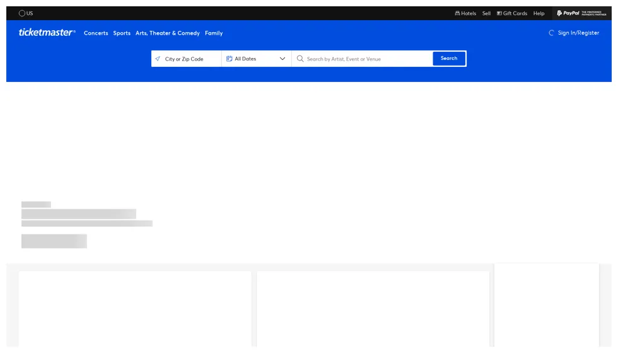This screenshot has height=353, width=618.
Task: Click the loading spinner beside Sign In
Action: [552, 33]
